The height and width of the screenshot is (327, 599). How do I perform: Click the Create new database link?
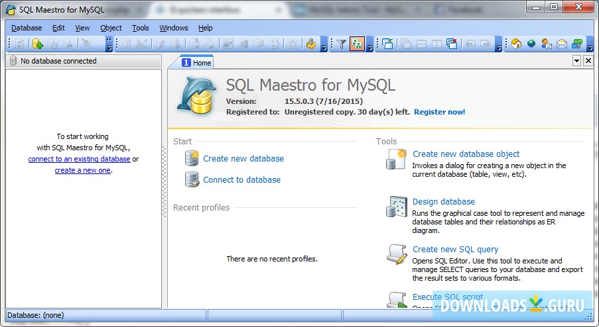point(243,159)
